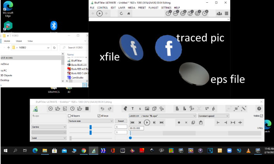Undo the last action with the undo arrow

click(x=102, y=109)
